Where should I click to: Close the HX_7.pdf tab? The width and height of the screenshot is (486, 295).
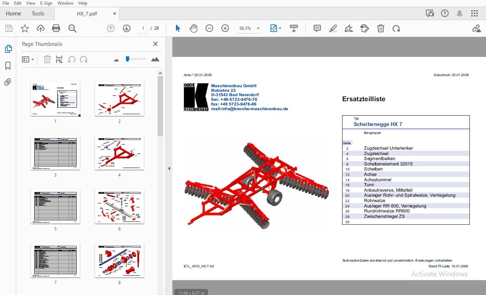[114, 14]
